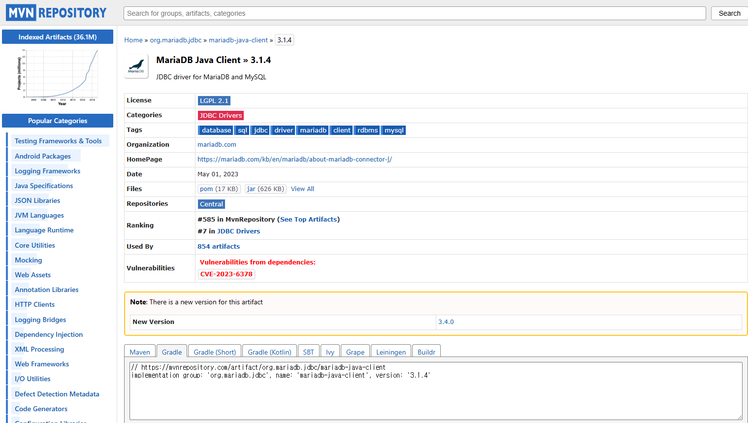Open the Central repository badge
The height and width of the screenshot is (423, 748).
tap(212, 204)
